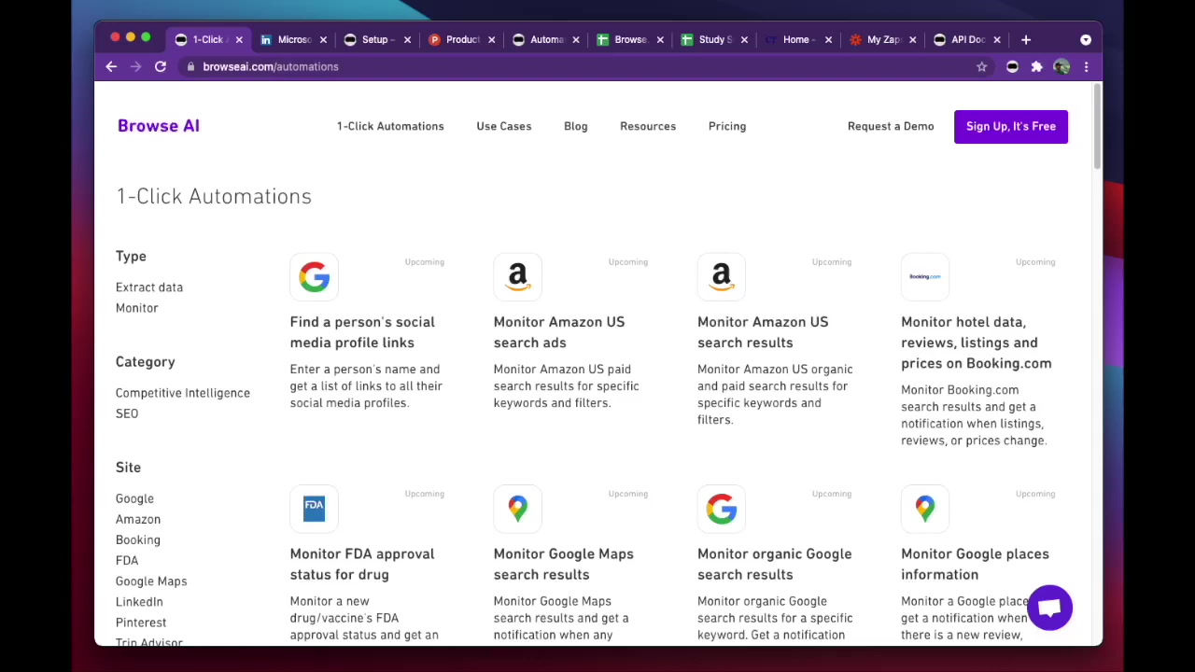Expand the tab search dropdown arrow
The image size is (1195, 672).
[1085, 40]
